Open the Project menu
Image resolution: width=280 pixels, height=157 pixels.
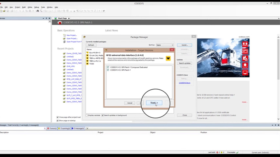click(x=18, y=7)
